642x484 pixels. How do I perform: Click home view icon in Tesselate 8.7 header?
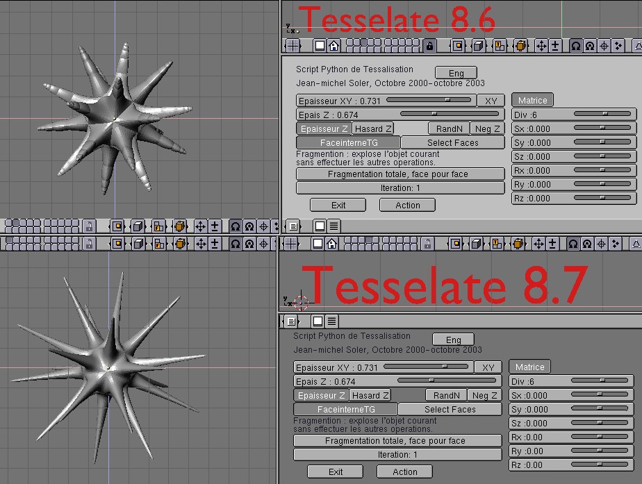(331, 244)
